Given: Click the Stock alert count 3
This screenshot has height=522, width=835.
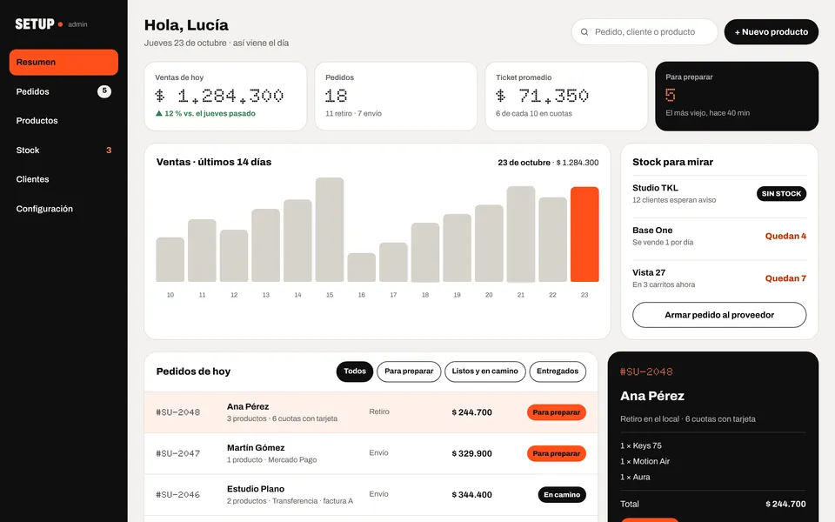Looking at the screenshot, I should click(109, 151).
